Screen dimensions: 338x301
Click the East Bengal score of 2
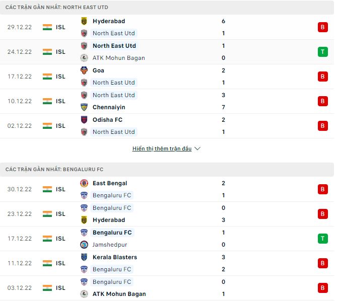pos(223,183)
